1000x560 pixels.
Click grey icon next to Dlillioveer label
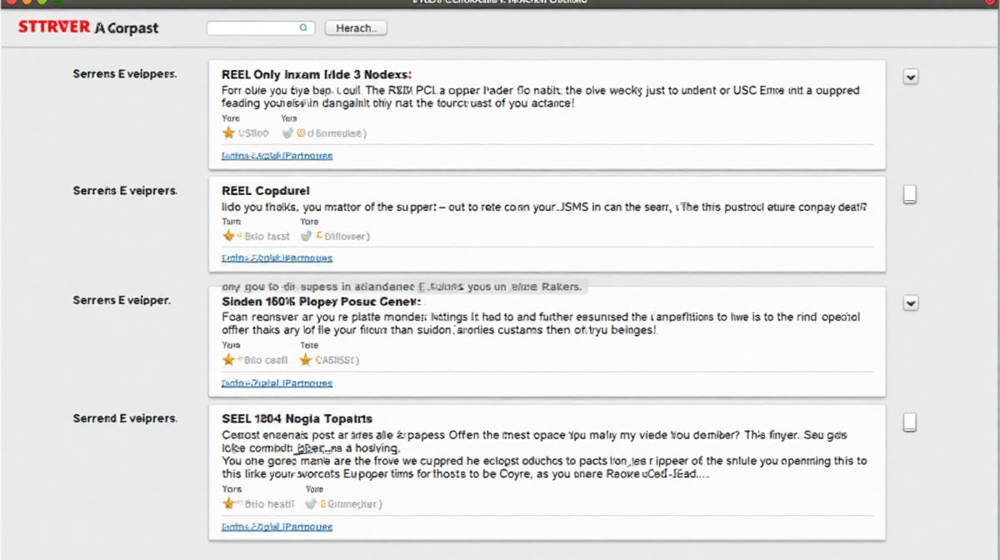(x=306, y=236)
